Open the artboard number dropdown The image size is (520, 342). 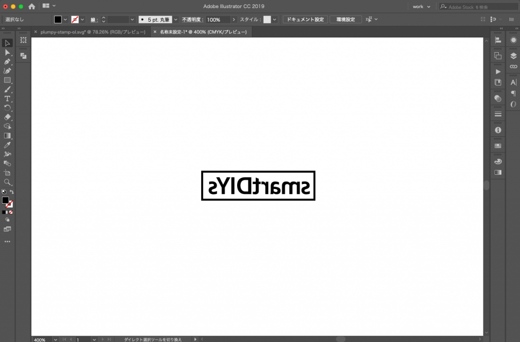94,339
